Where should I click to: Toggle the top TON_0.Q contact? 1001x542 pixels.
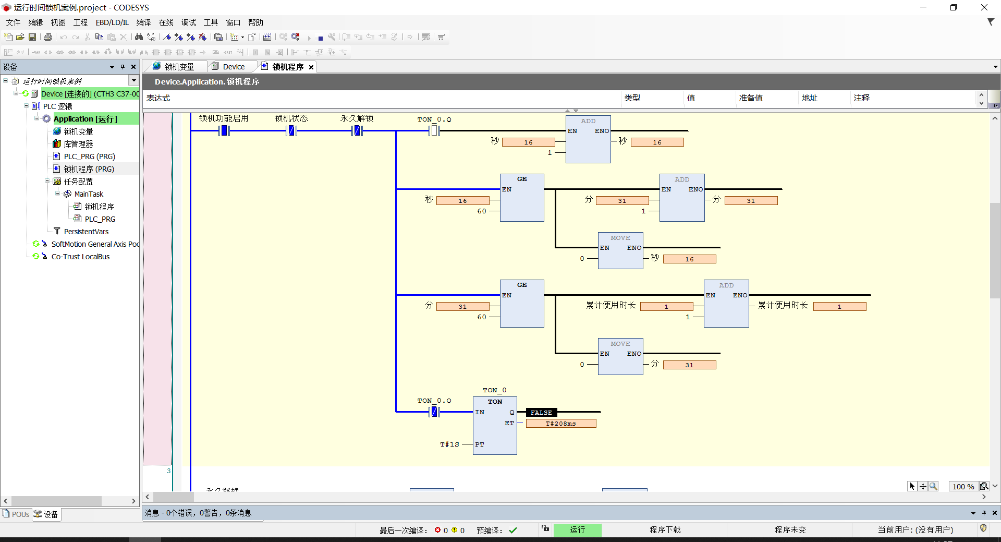pyautogui.click(x=434, y=130)
